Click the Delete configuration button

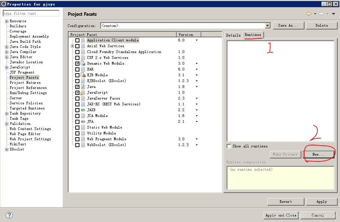pyautogui.click(x=322, y=25)
